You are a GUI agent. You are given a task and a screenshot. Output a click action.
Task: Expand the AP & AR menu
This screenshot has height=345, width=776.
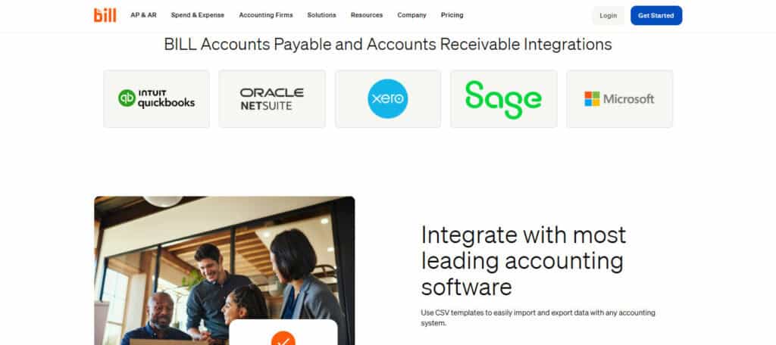[143, 15]
